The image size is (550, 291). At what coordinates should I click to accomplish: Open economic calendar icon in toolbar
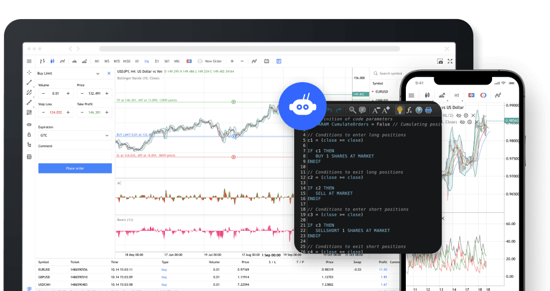click(x=266, y=61)
